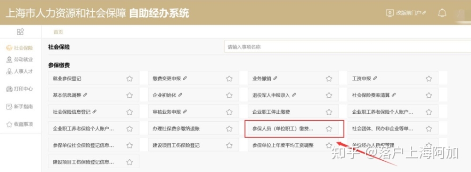Image resolution: width=471 pixels, height=172 pixels.
Task: Toggle star for 缴费变更申报
Action: (x=229, y=79)
